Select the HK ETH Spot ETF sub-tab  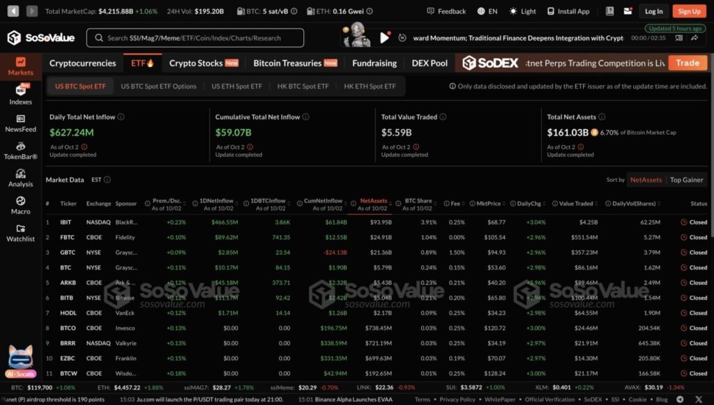pyautogui.click(x=370, y=86)
